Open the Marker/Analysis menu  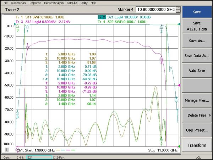pos(54,3)
